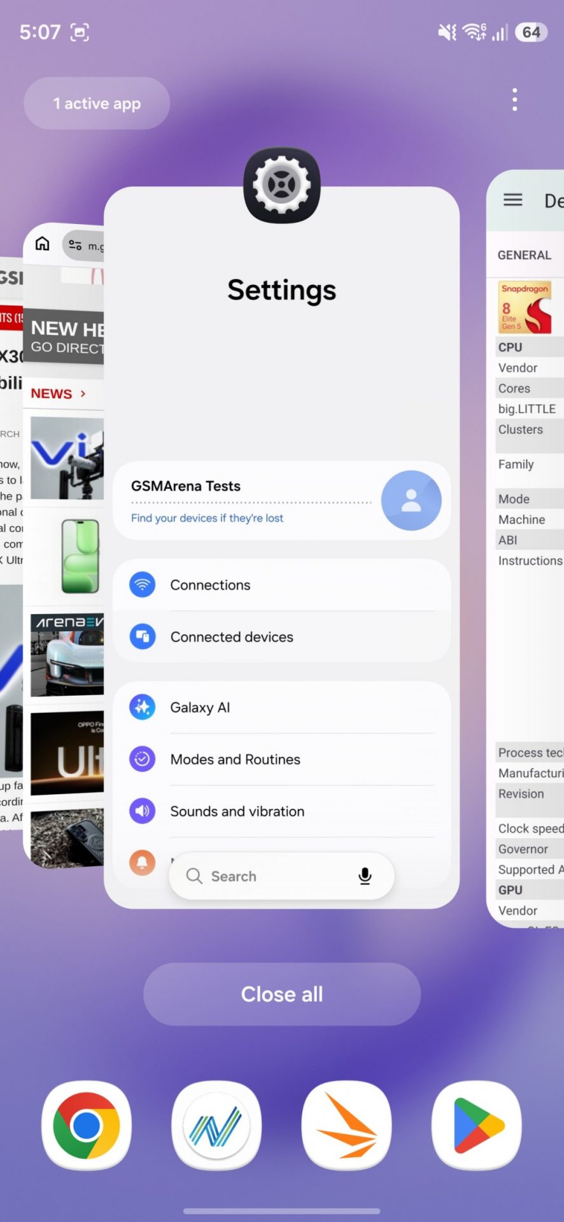
Task: Tap the hamburger menu in right app card
Action: pos(512,200)
